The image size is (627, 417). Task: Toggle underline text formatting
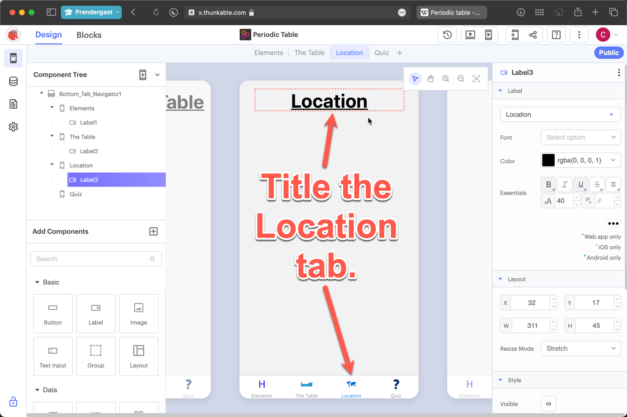(x=581, y=184)
